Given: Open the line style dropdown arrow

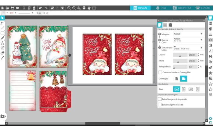Looking at the screenshot, I should coord(32,13).
